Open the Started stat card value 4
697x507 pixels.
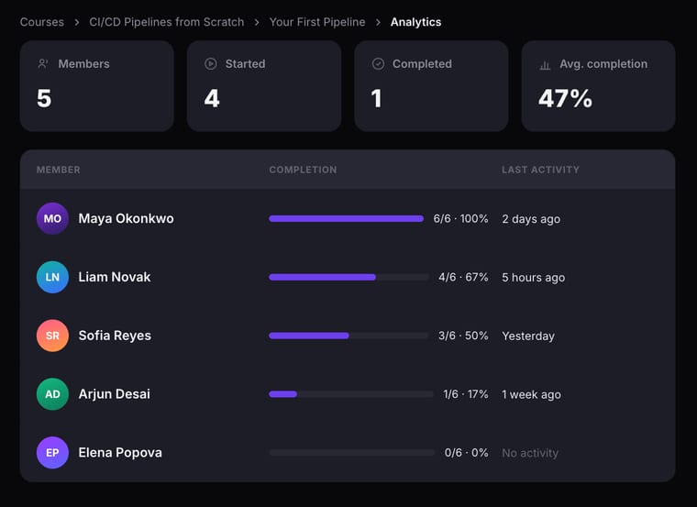pyautogui.click(x=212, y=99)
